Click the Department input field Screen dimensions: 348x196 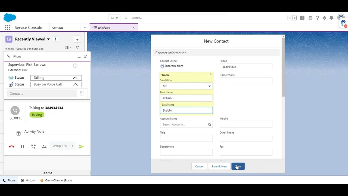186,152
